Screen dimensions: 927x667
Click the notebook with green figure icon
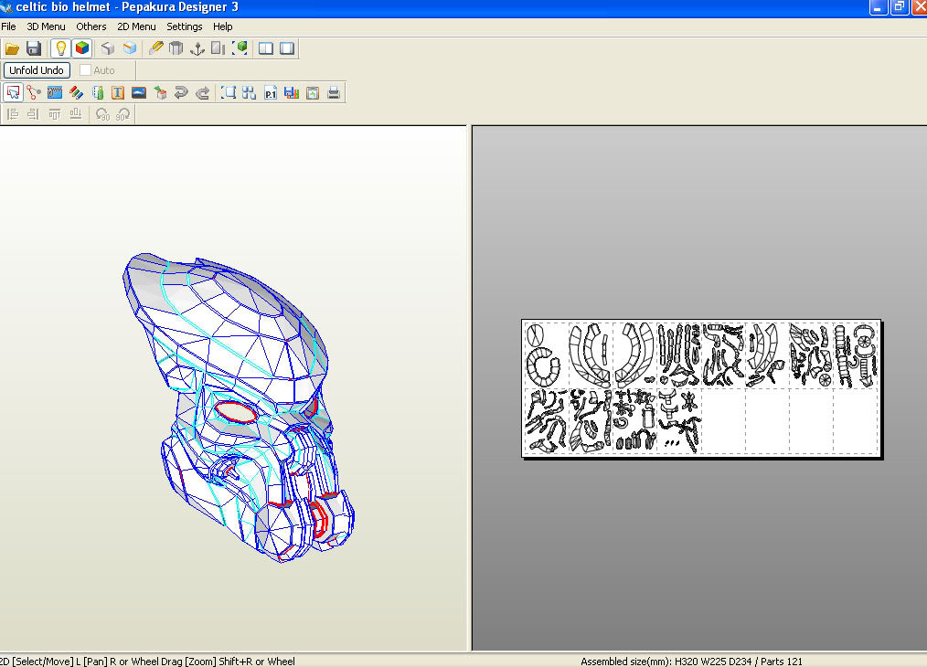tap(98, 93)
